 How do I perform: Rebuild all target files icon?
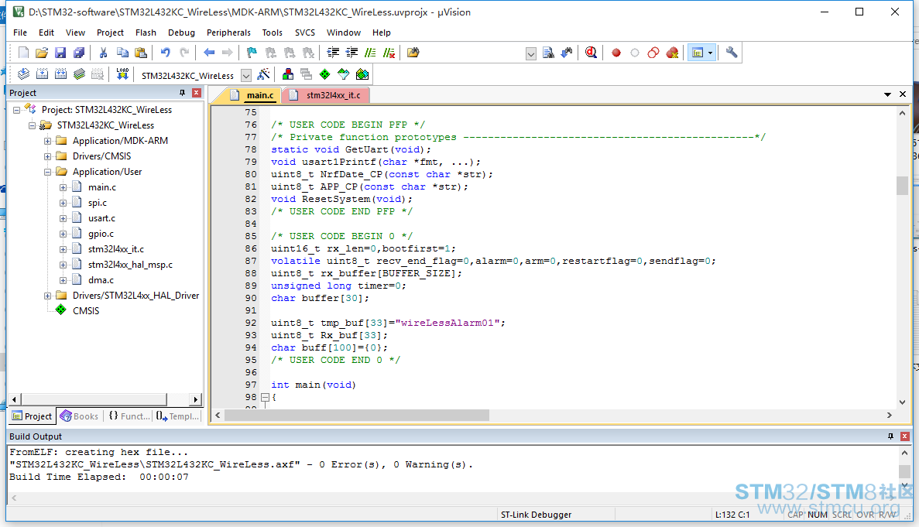[61, 74]
